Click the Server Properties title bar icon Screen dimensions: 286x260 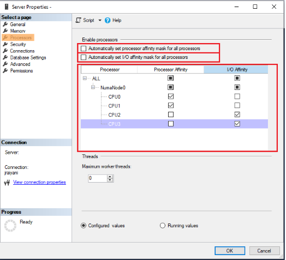(7, 7)
